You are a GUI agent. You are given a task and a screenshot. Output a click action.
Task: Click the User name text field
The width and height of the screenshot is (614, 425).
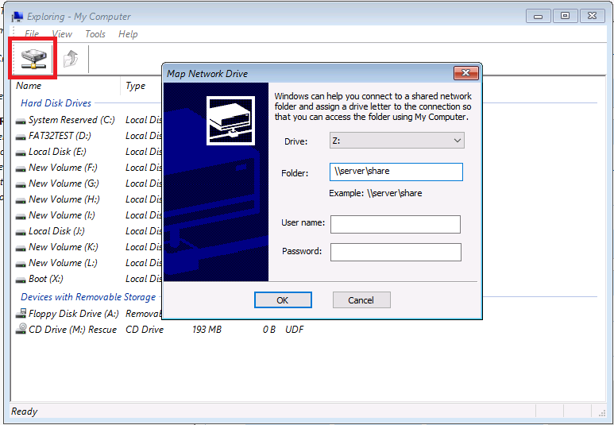pyautogui.click(x=396, y=224)
